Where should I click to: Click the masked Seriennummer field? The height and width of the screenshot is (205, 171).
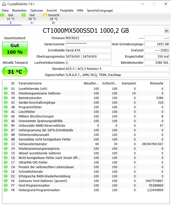[88, 44]
